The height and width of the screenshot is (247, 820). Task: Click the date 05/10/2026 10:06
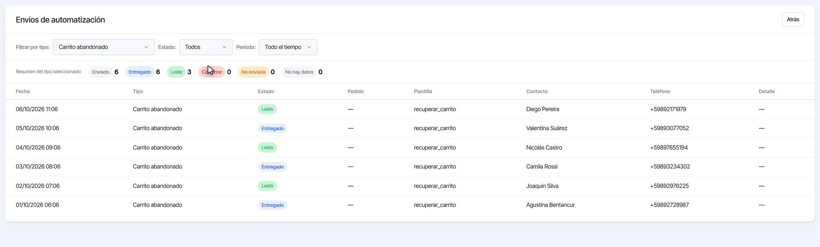click(x=38, y=128)
